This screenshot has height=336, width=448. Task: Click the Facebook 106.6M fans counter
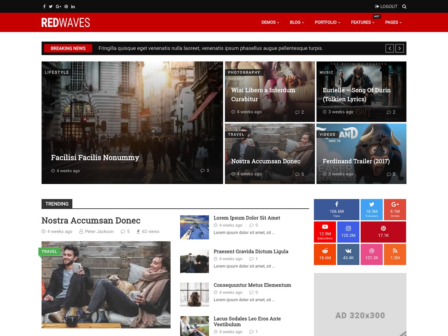(336, 209)
